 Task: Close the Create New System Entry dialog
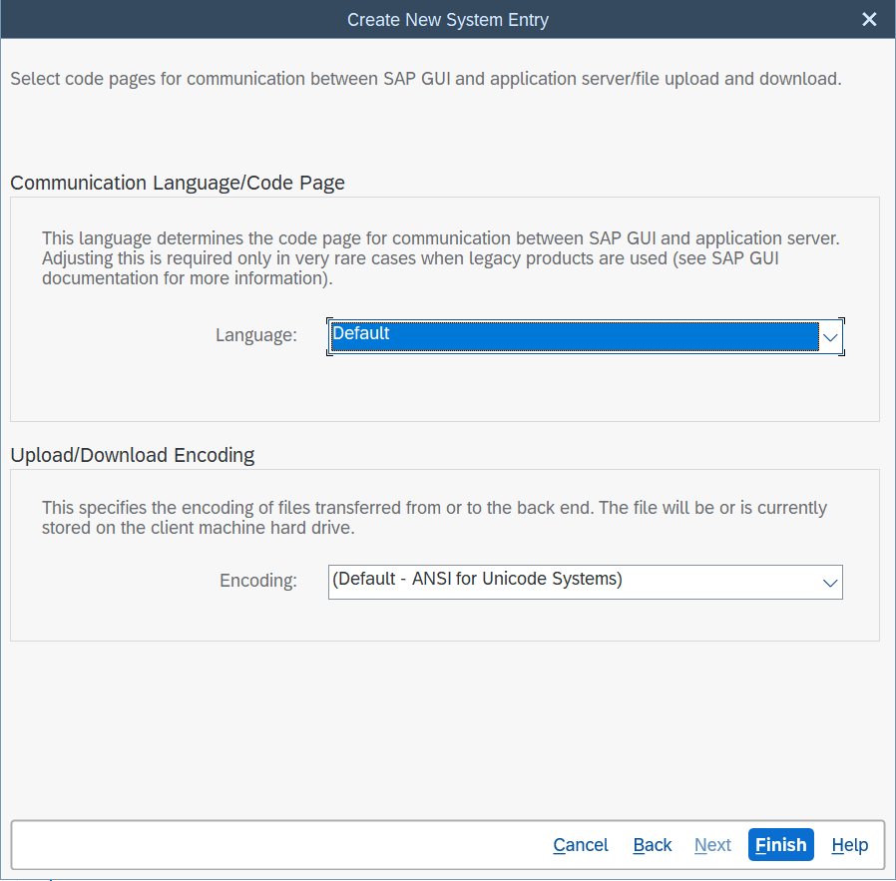[x=869, y=20]
